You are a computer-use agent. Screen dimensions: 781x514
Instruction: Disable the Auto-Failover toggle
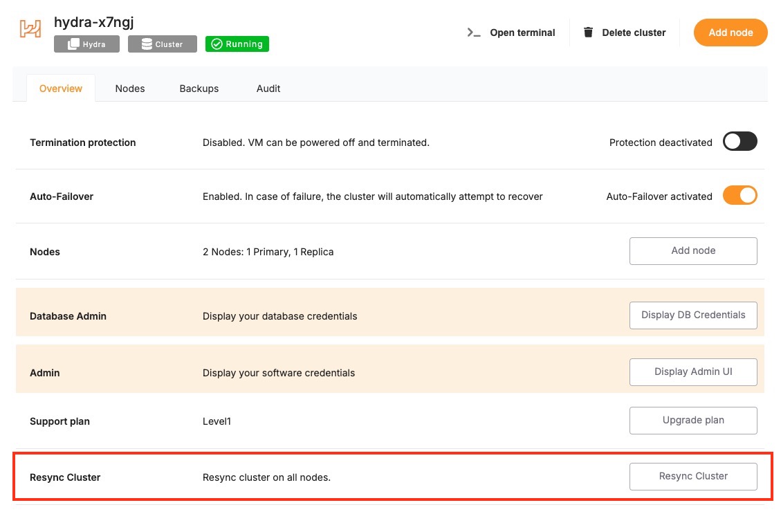739,196
